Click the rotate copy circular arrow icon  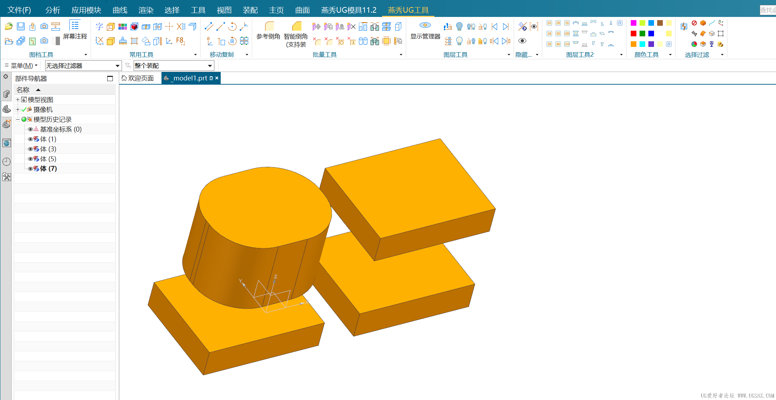coord(232,26)
